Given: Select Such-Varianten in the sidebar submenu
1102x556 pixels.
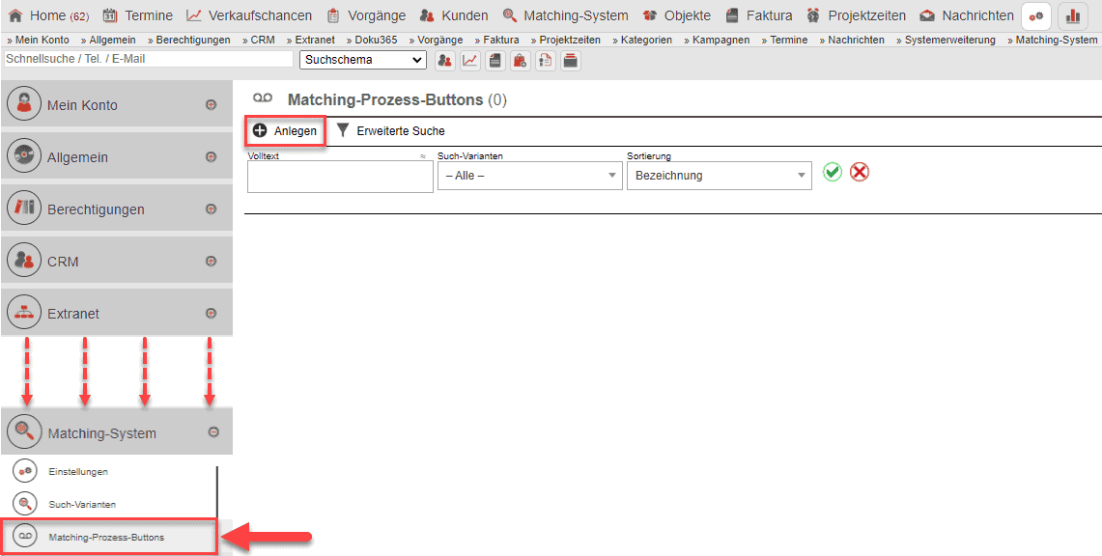Looking at the screenshot, I should [x=82, y=504].
